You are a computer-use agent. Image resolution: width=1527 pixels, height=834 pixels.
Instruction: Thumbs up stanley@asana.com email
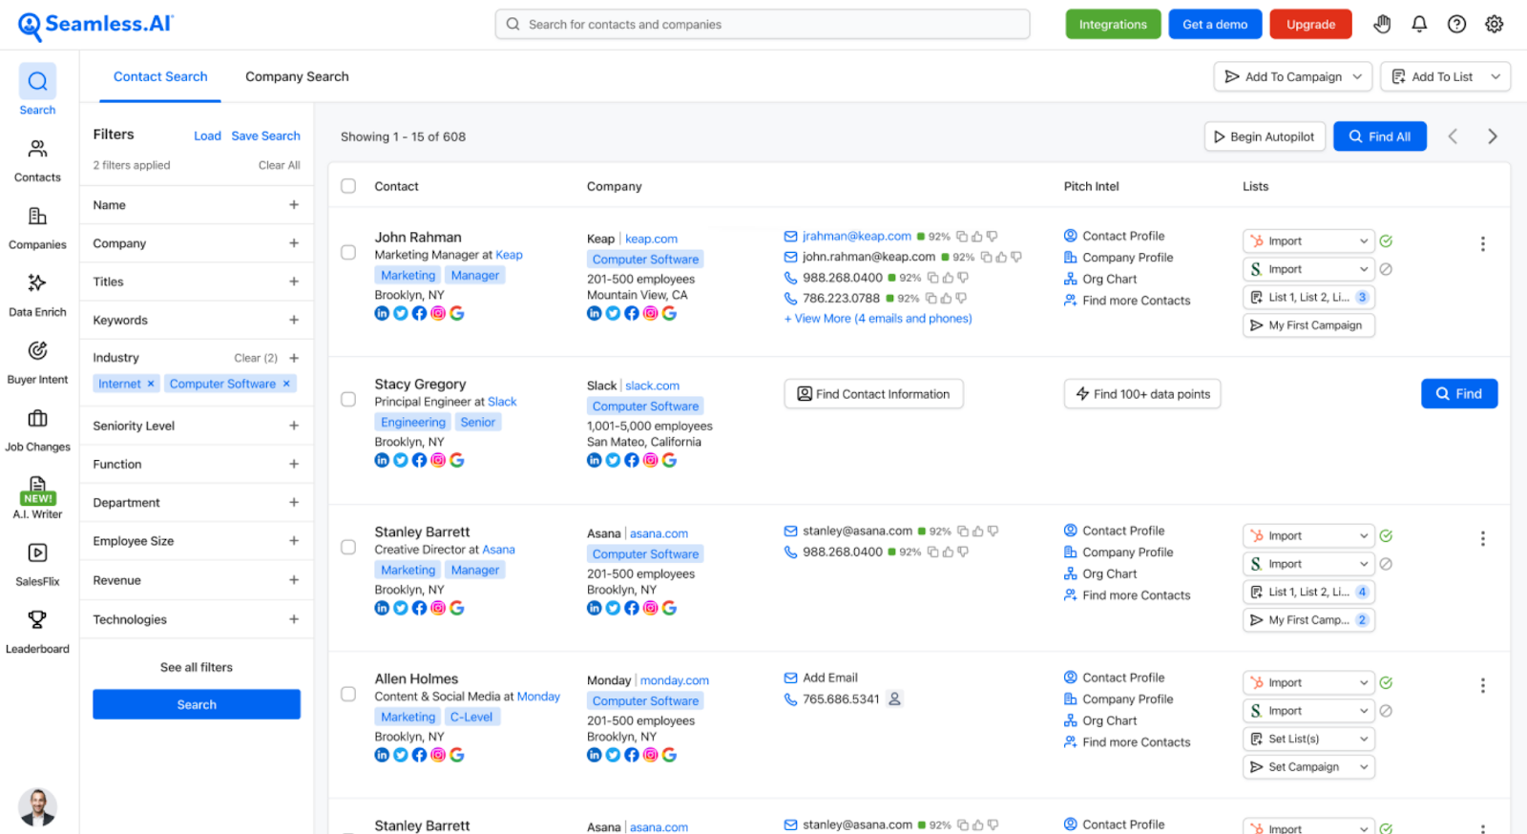pyautogui.click(x=977, y=532)
